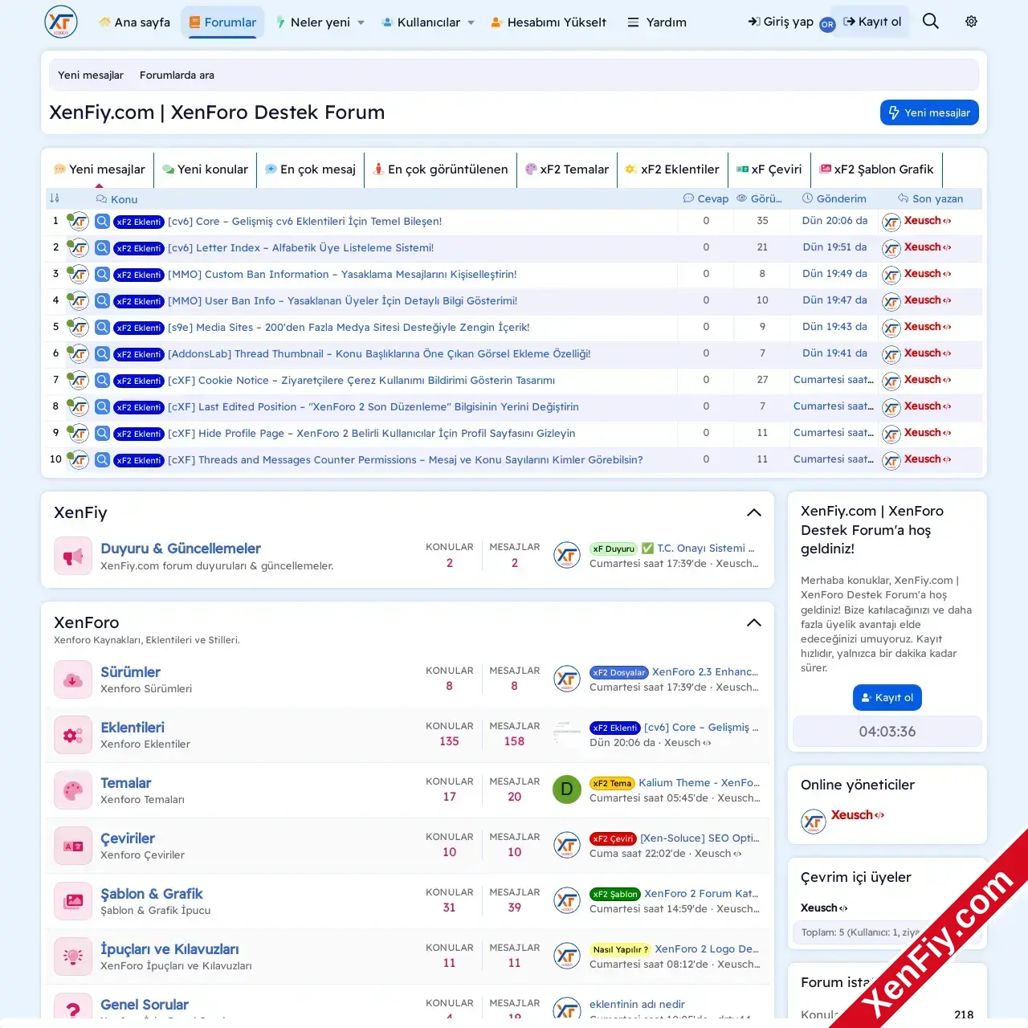Sort table by Son yazan column header

(x=930, y=198)
